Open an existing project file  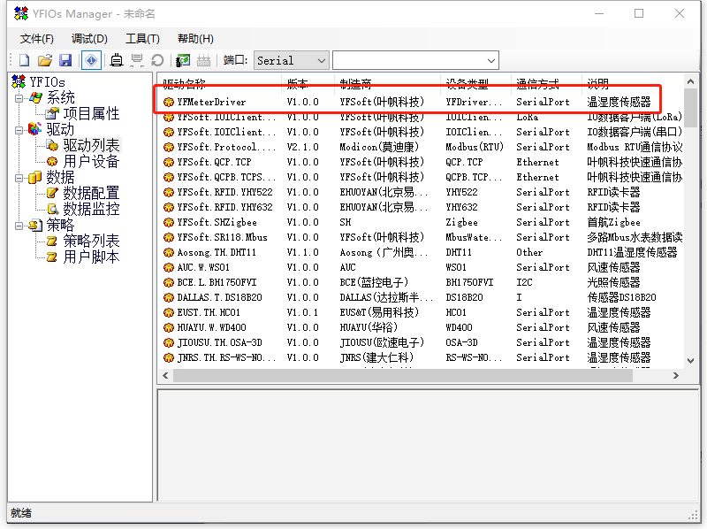click(45, 60)
